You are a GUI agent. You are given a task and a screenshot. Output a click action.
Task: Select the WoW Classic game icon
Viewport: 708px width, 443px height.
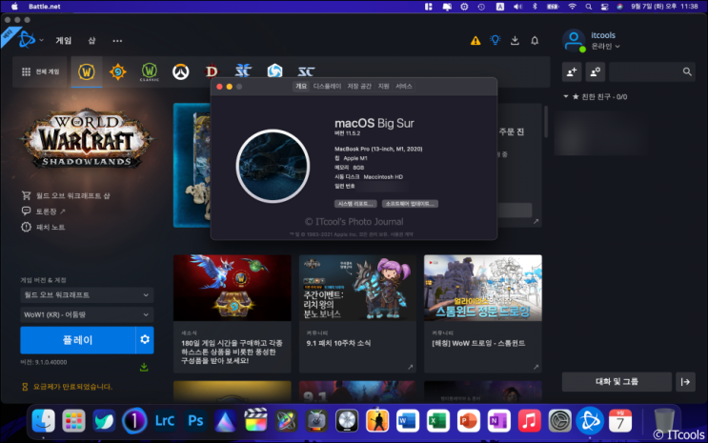coord(150,71)
